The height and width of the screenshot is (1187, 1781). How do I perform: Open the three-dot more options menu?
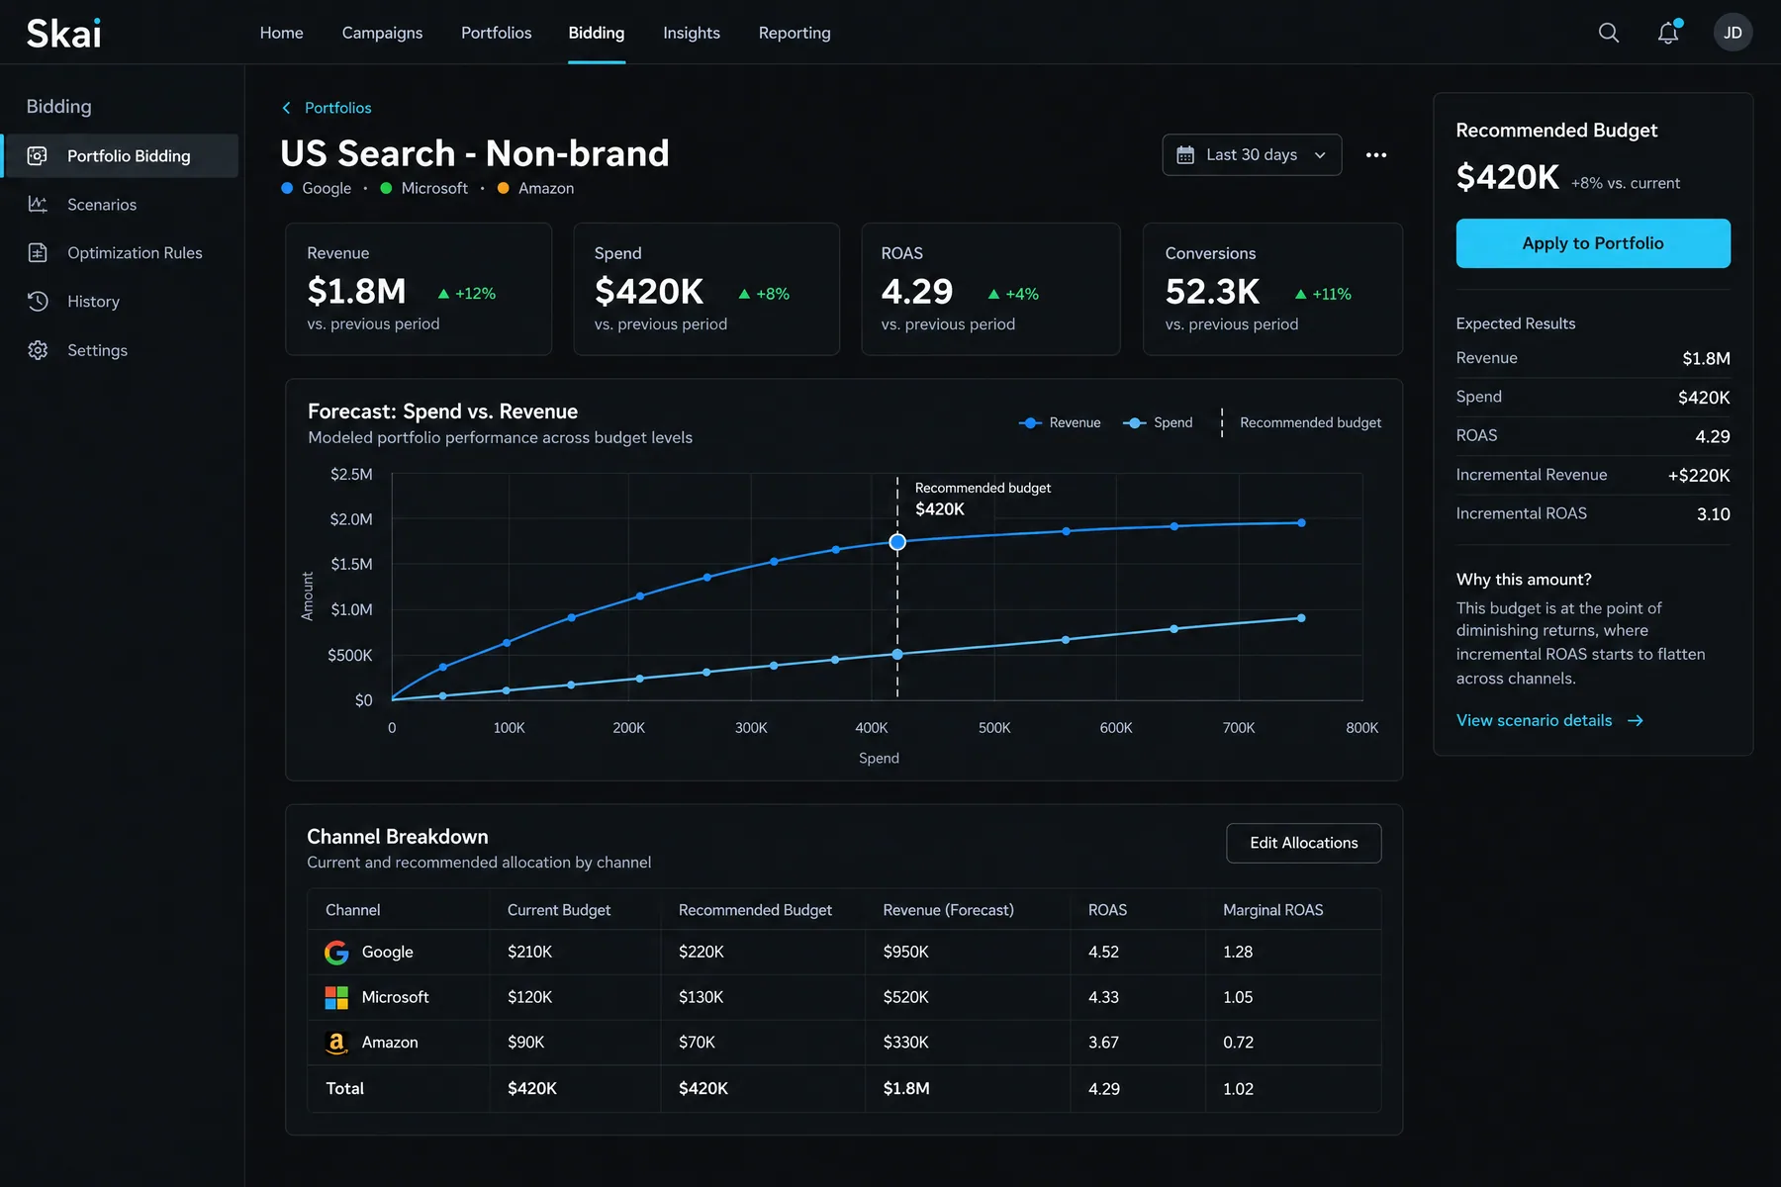pyautogui.click(x=1376, y=155)
